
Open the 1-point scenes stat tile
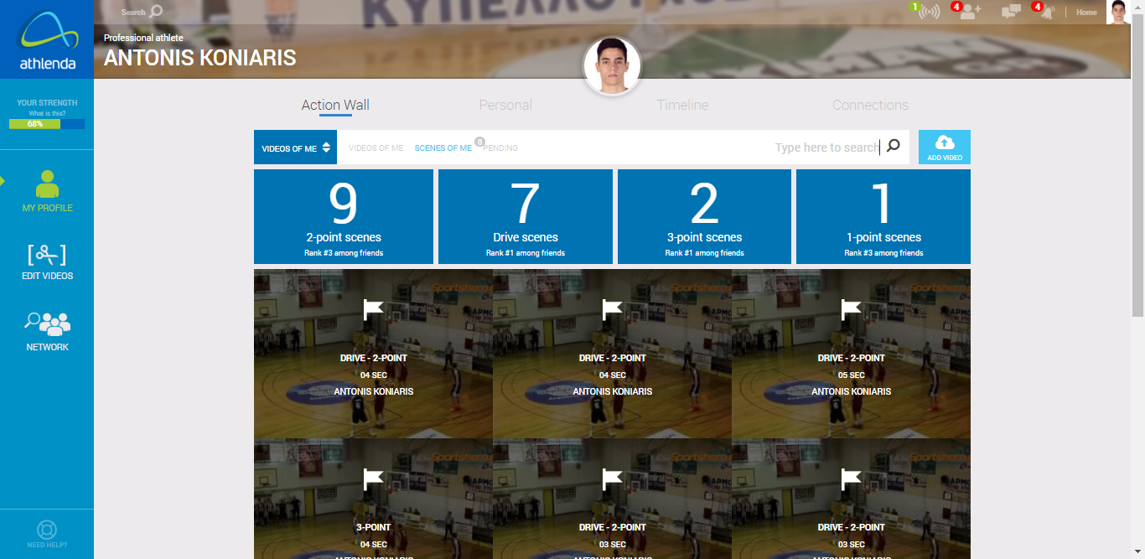[x=883, y=217]
